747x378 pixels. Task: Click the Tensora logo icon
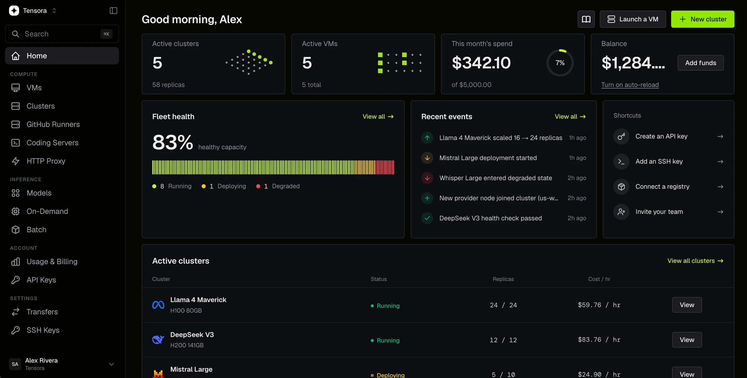tap(14, 11)
